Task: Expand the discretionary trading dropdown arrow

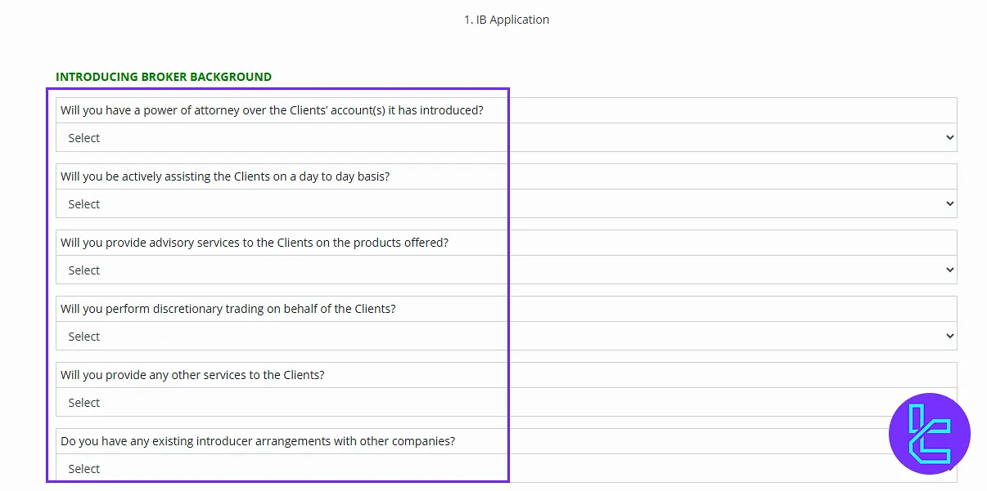Action: (949, 336)
